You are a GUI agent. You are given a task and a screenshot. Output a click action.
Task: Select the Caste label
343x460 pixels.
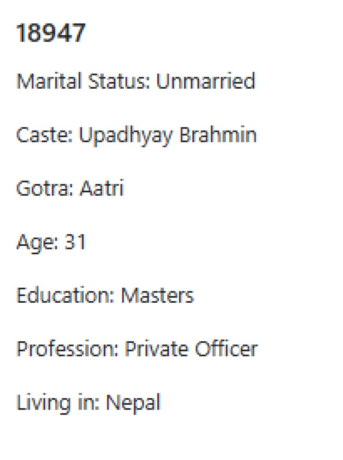44,135
